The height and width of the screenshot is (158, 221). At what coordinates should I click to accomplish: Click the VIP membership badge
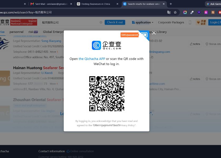click(201, 22)
